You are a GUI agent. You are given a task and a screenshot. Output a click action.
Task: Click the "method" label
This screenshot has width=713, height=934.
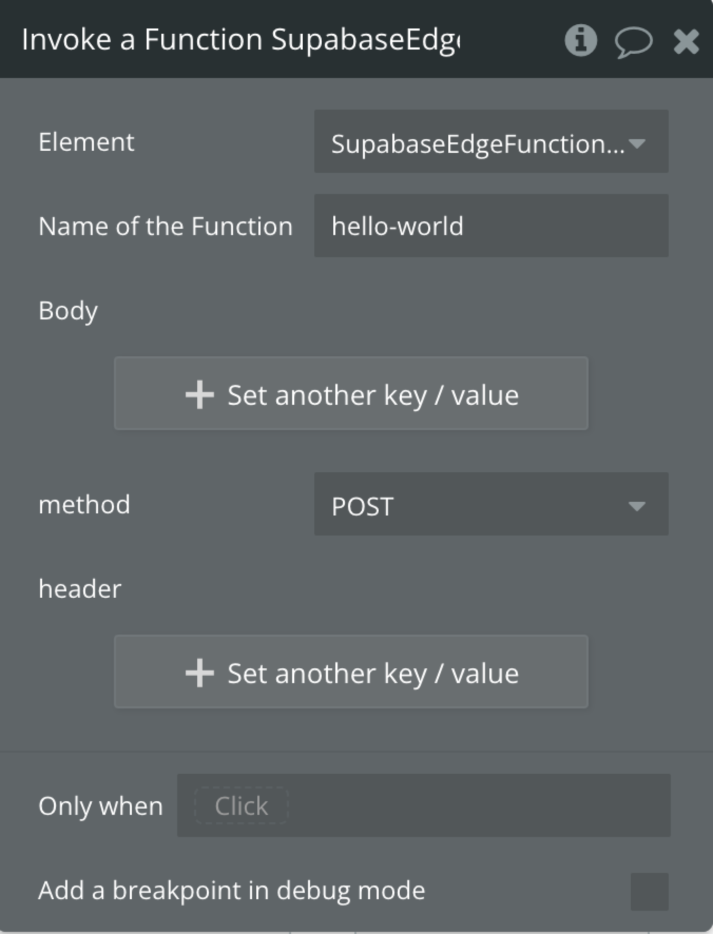[84, 504]
